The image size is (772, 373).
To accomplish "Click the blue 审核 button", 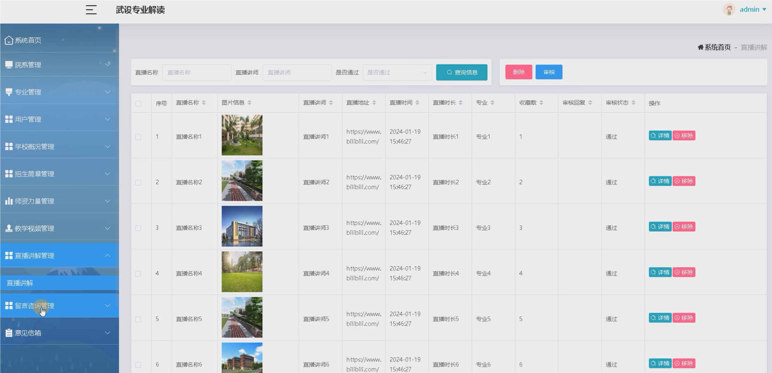I will 549,72.
